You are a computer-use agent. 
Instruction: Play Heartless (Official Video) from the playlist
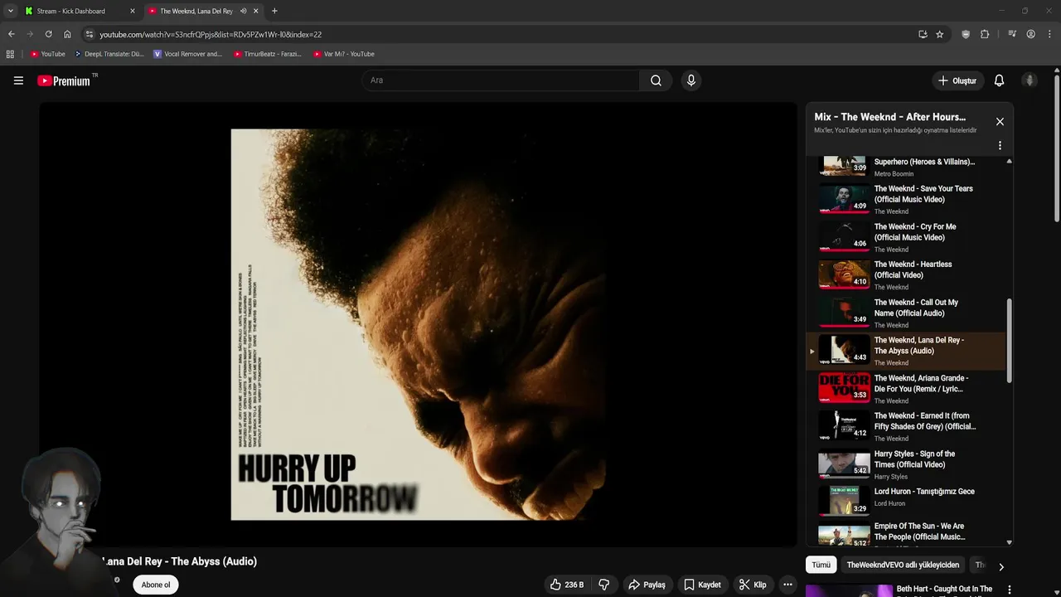tap(905, 275)
